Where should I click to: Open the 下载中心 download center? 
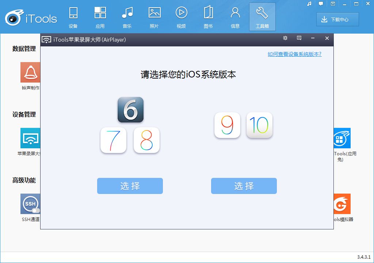pos(337,19)
